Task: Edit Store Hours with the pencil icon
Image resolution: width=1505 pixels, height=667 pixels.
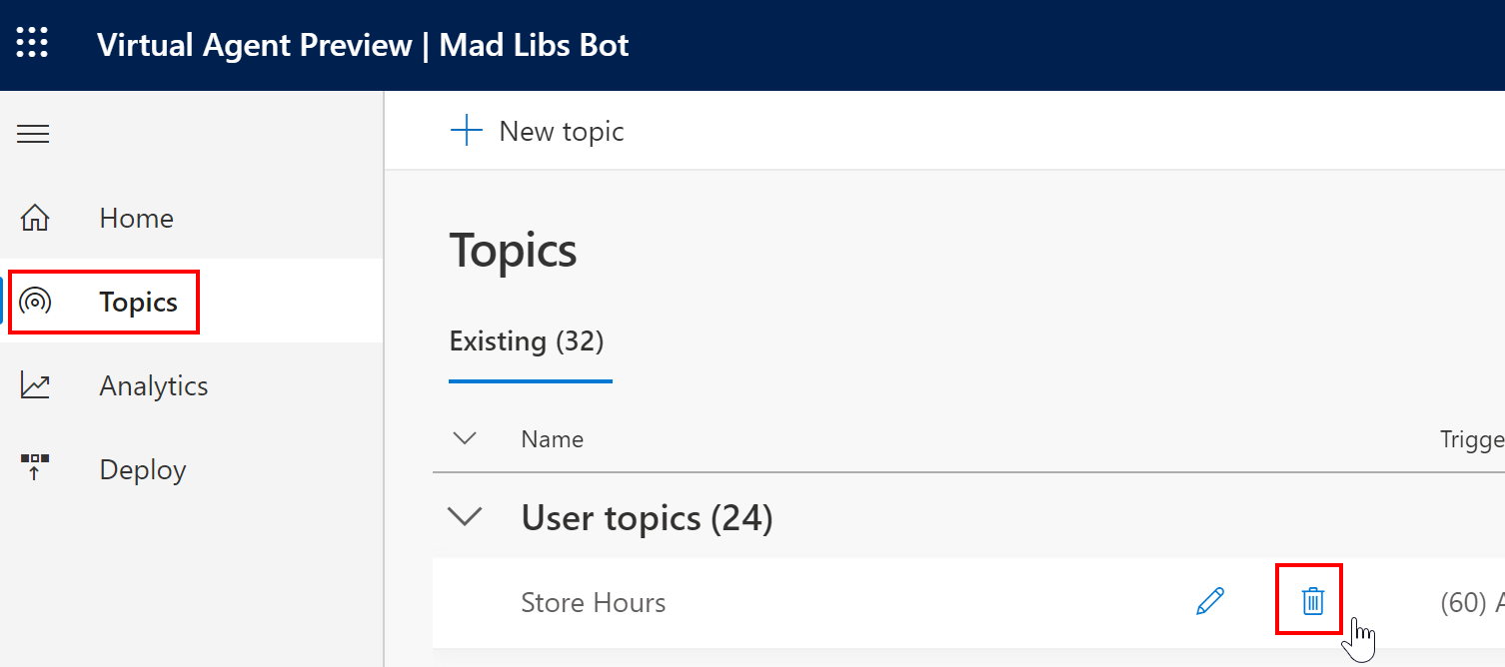Action: coord(1210,601)
